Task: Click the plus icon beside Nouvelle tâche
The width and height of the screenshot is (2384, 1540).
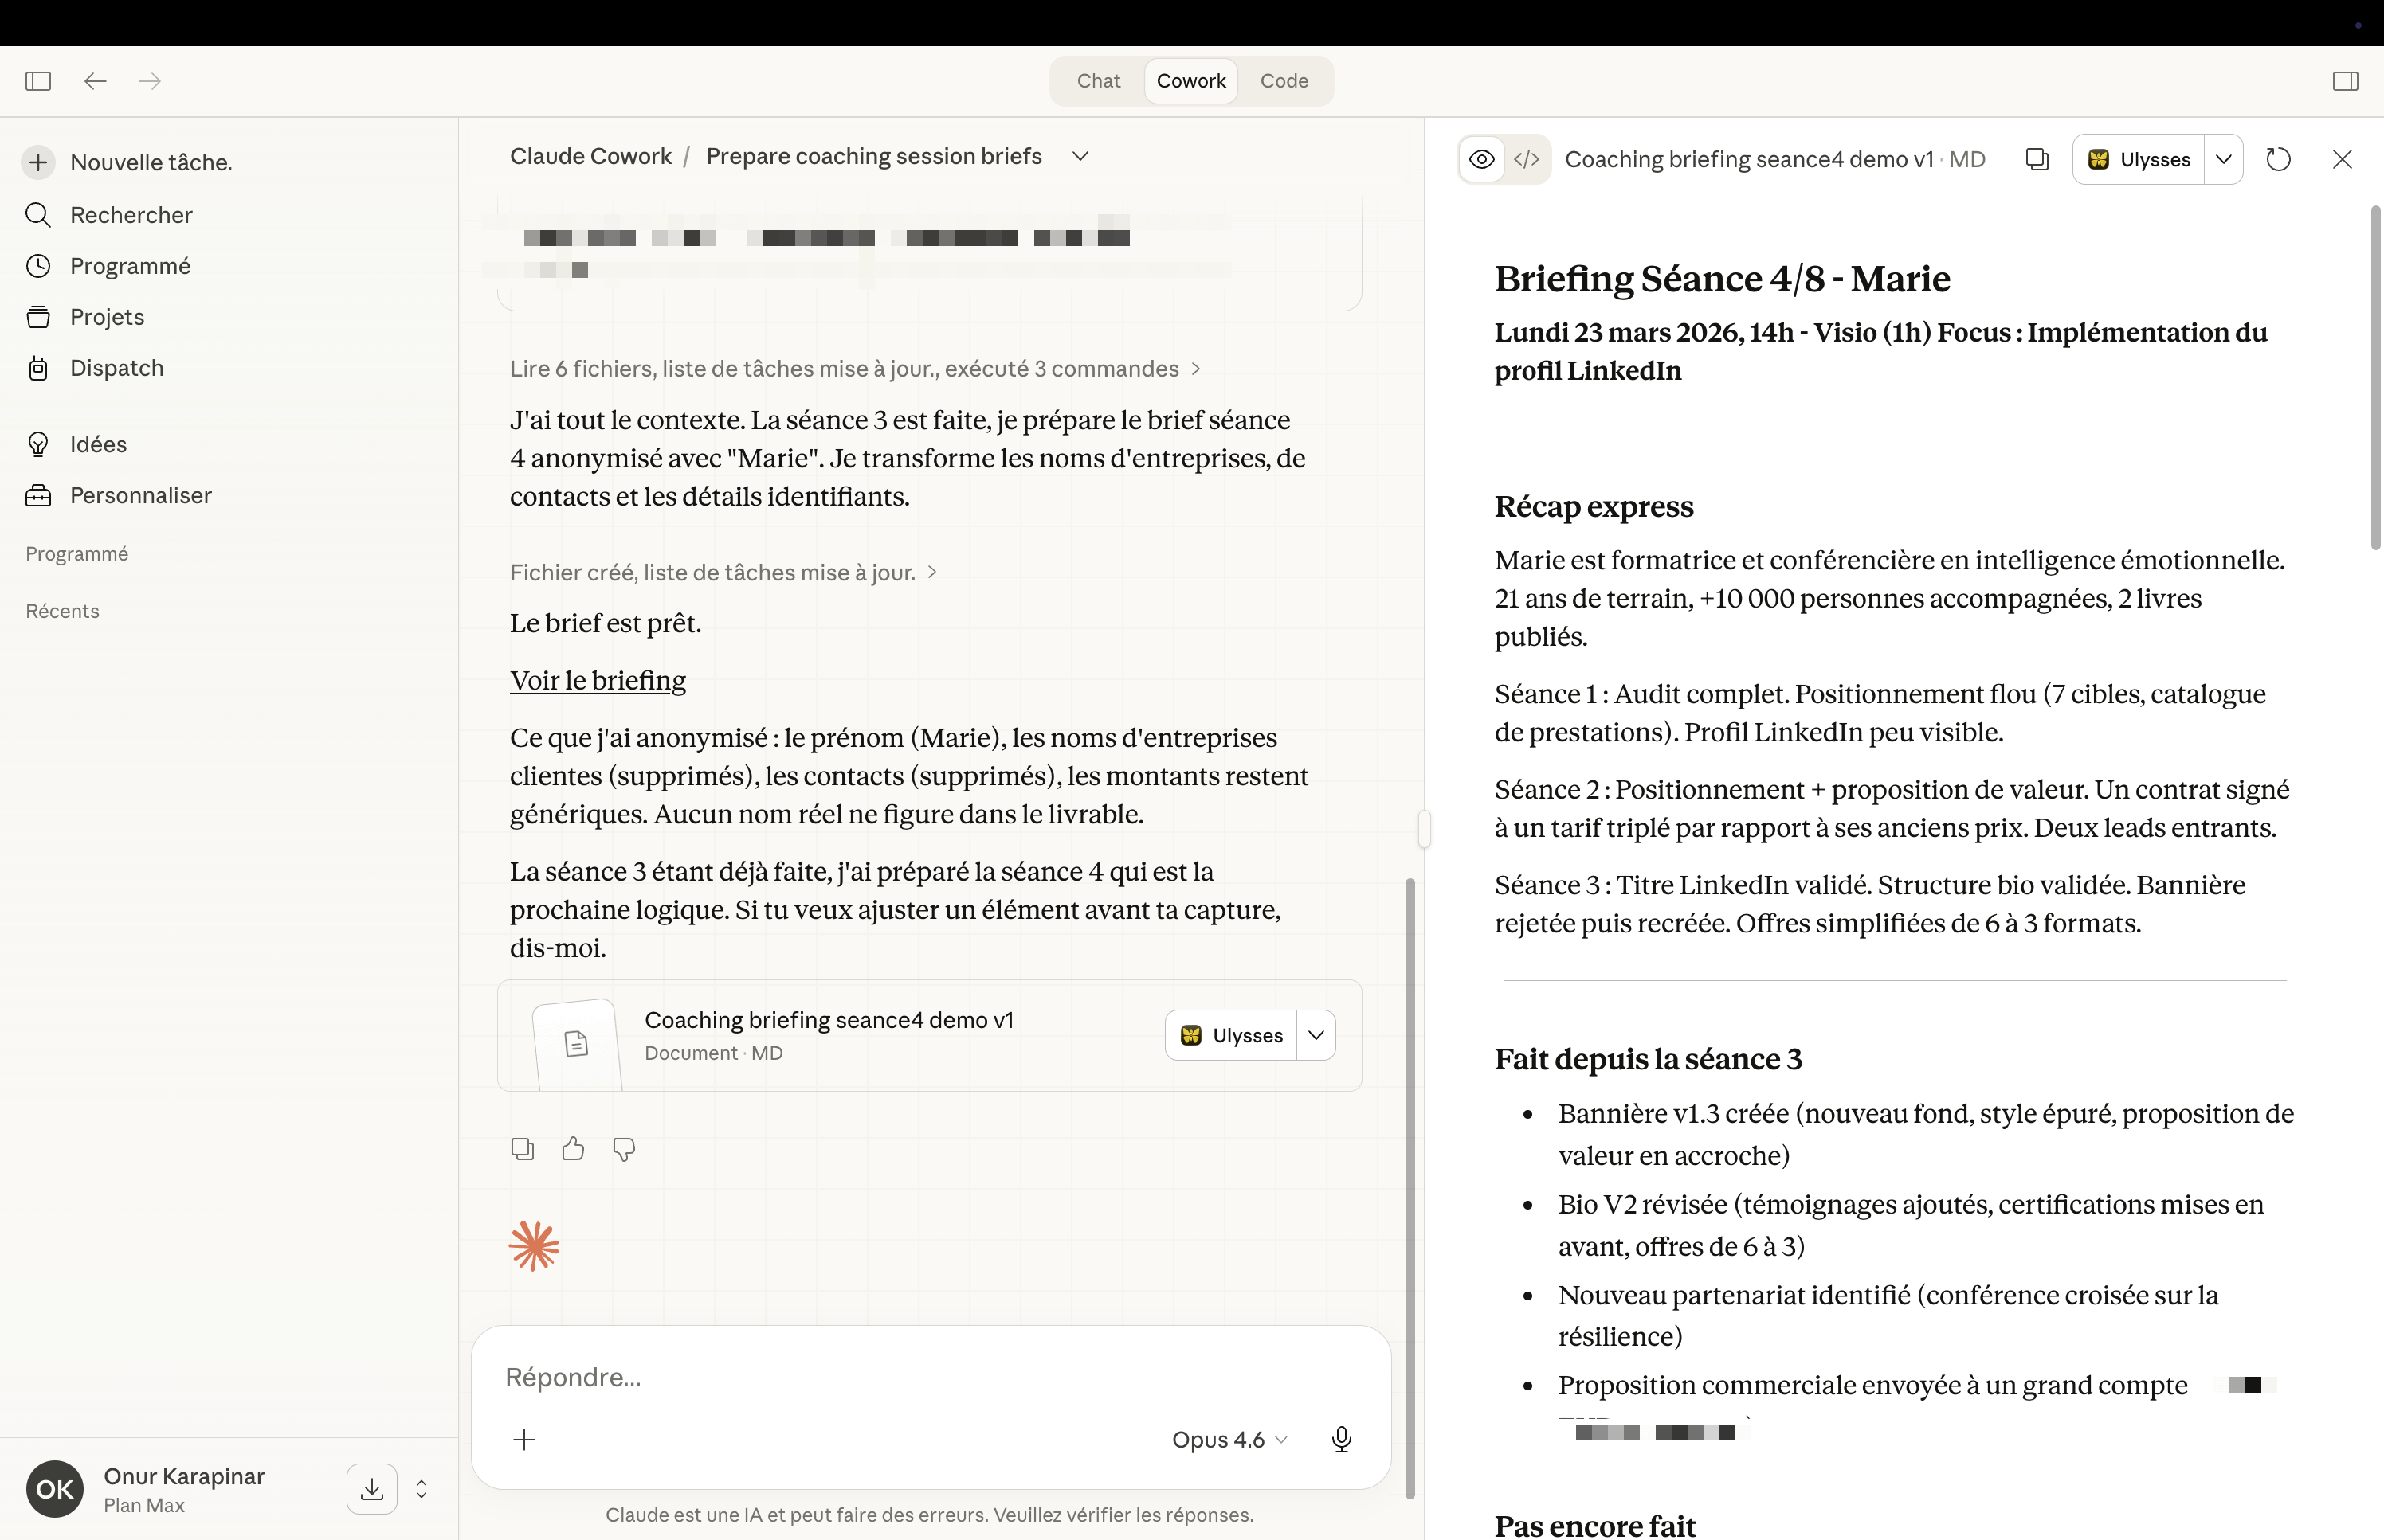Action: click(38, 162)
